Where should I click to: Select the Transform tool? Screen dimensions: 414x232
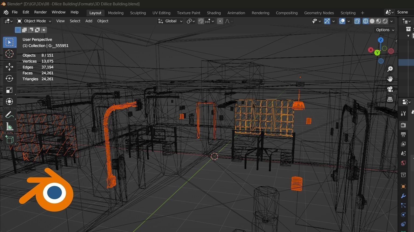tap(10, 102)
